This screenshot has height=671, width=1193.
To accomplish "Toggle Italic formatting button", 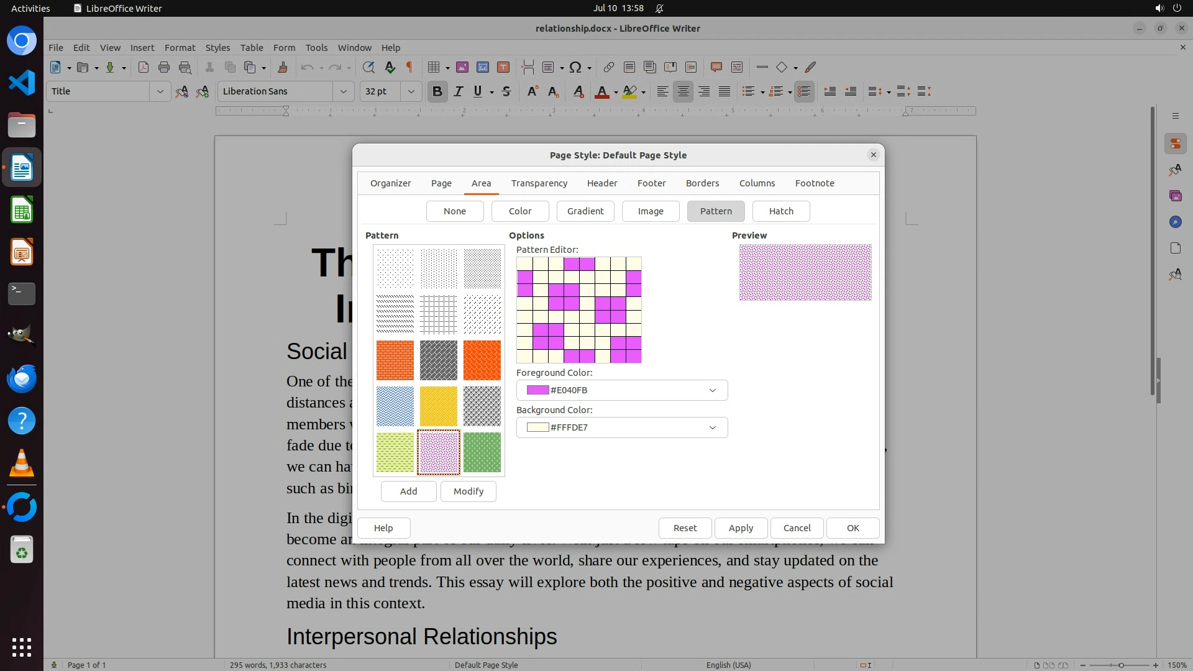I will (x=458, y=91).
